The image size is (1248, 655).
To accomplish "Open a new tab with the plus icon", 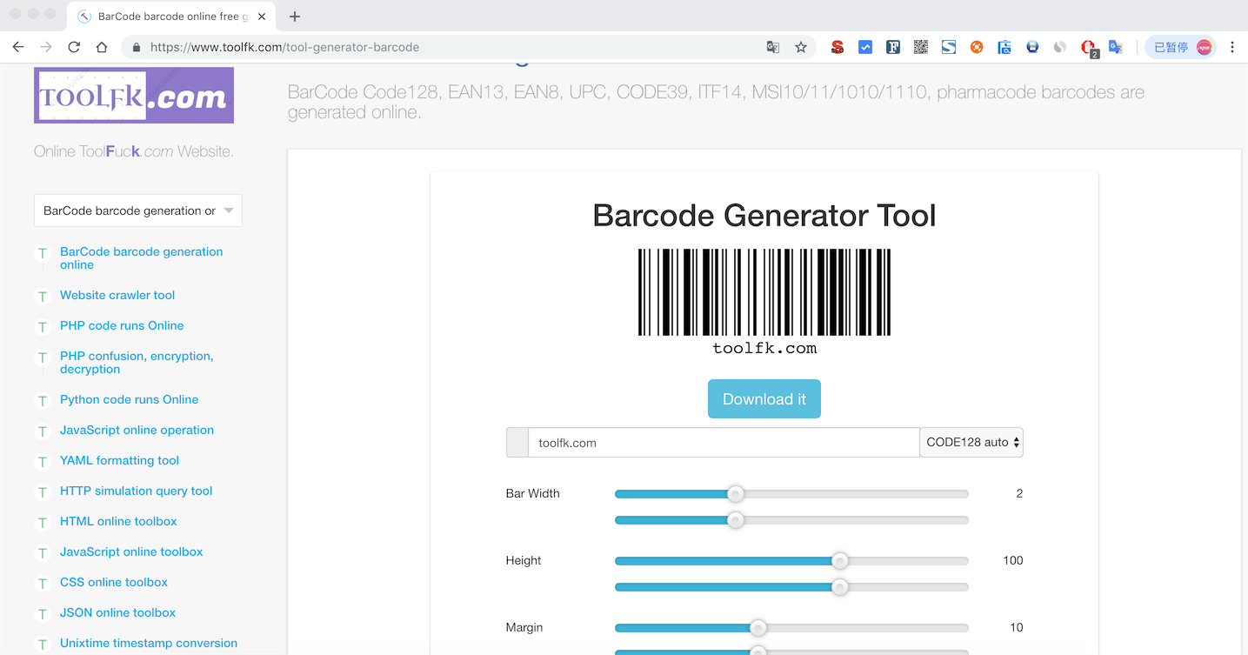I will 295,17.
